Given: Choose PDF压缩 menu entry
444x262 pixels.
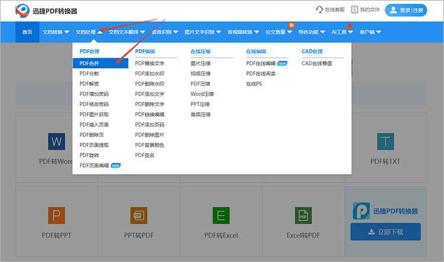Looking at the screenshot, I should coord(201,84).
